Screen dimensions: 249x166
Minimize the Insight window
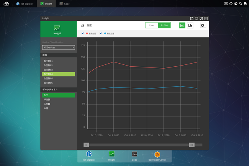coord(197,18)
